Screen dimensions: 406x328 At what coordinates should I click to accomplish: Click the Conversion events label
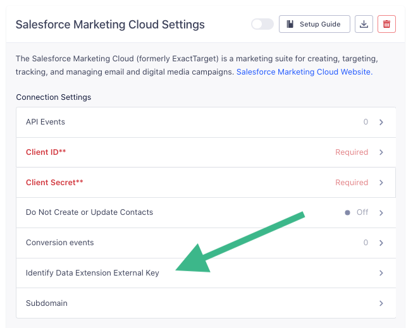[59, 243]
